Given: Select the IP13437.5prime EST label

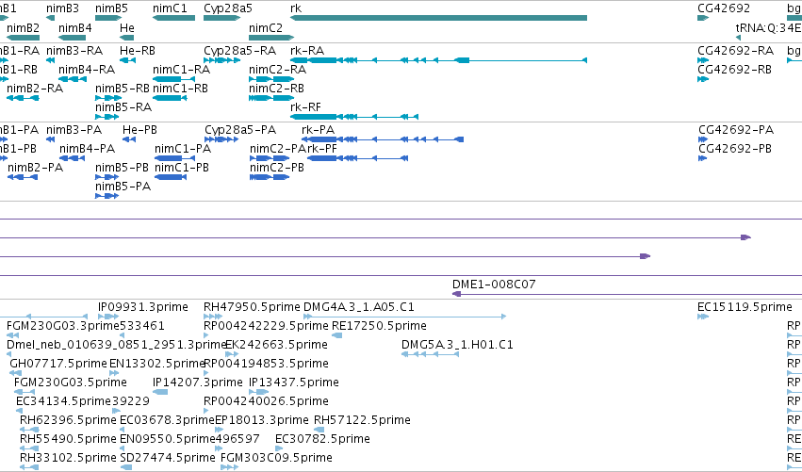Looking at the screenshot, I should pyautogui.click(x=294, y=383).
